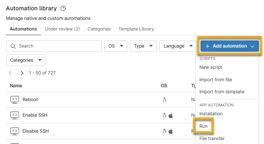The image size is (264, 144).
Task: Switch to the Under review tab
Action: click(62, 29)
